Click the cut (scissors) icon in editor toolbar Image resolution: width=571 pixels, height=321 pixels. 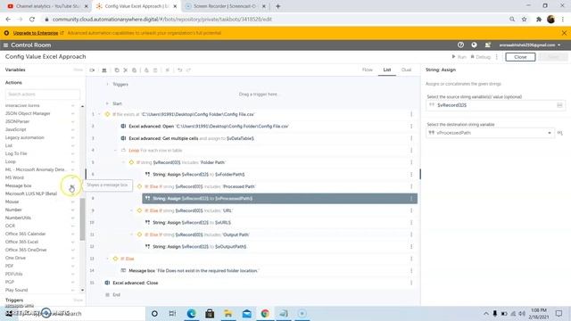coord(126,70)
